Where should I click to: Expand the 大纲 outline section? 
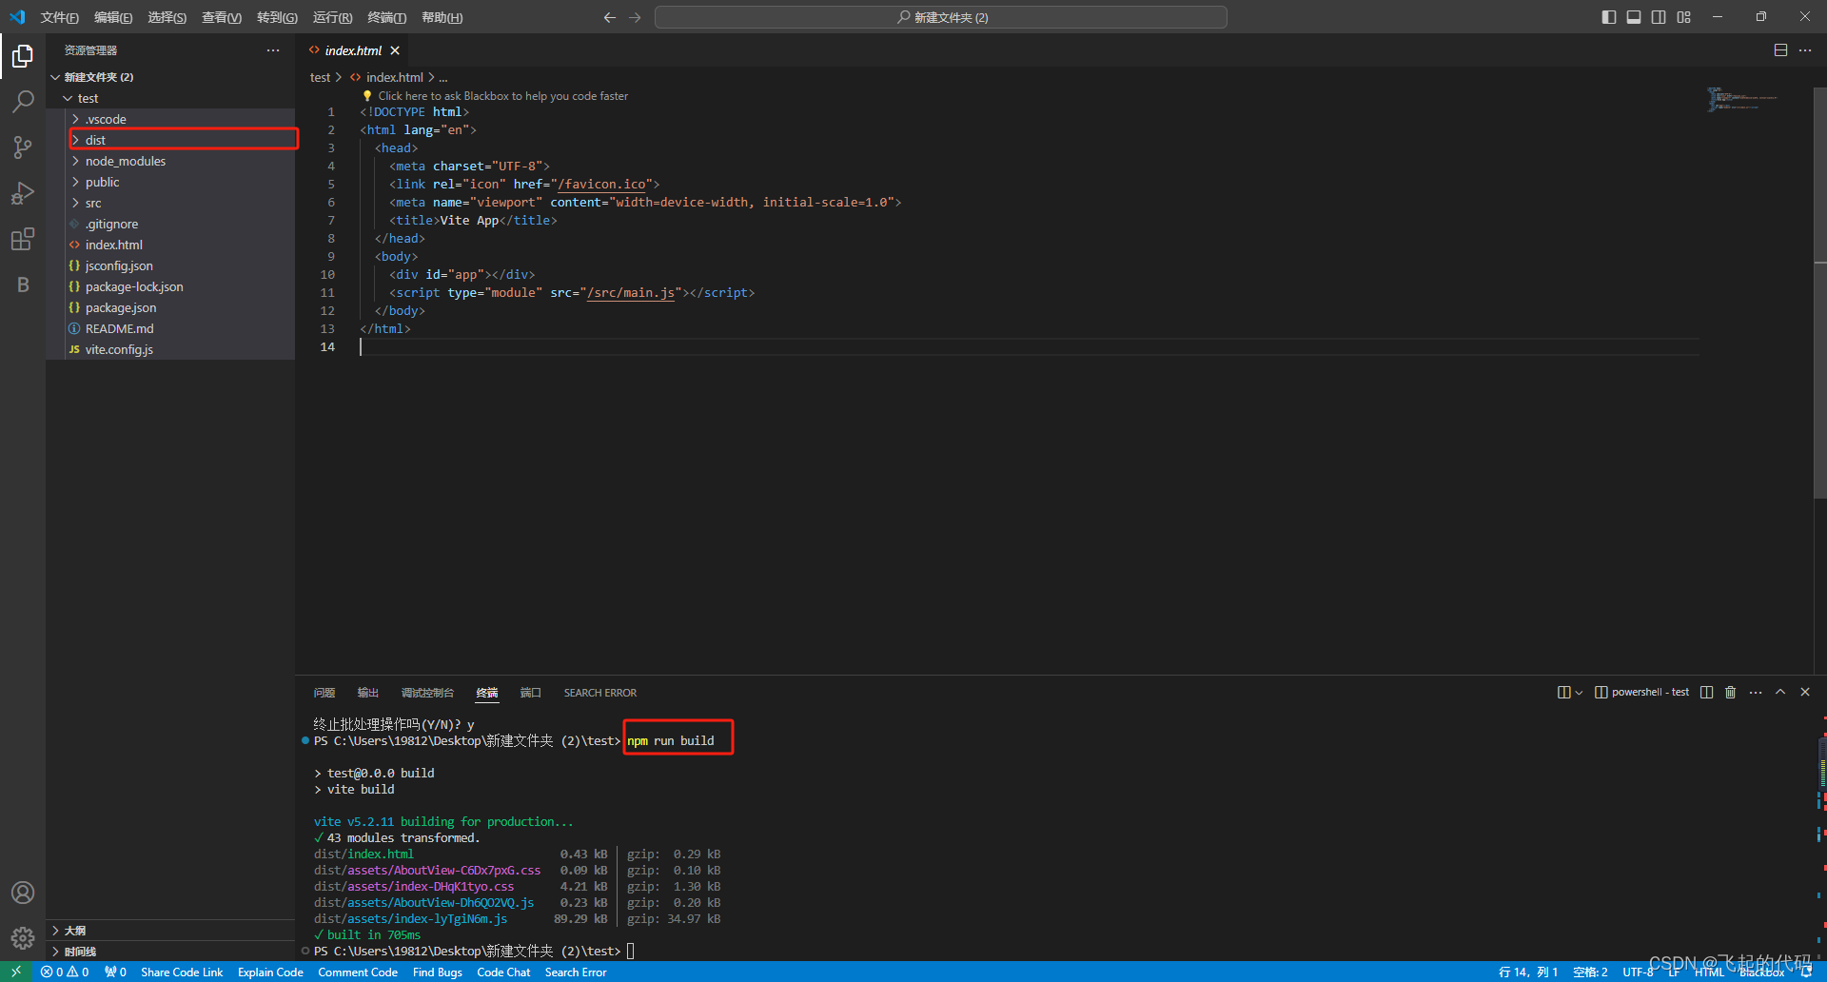171,931
